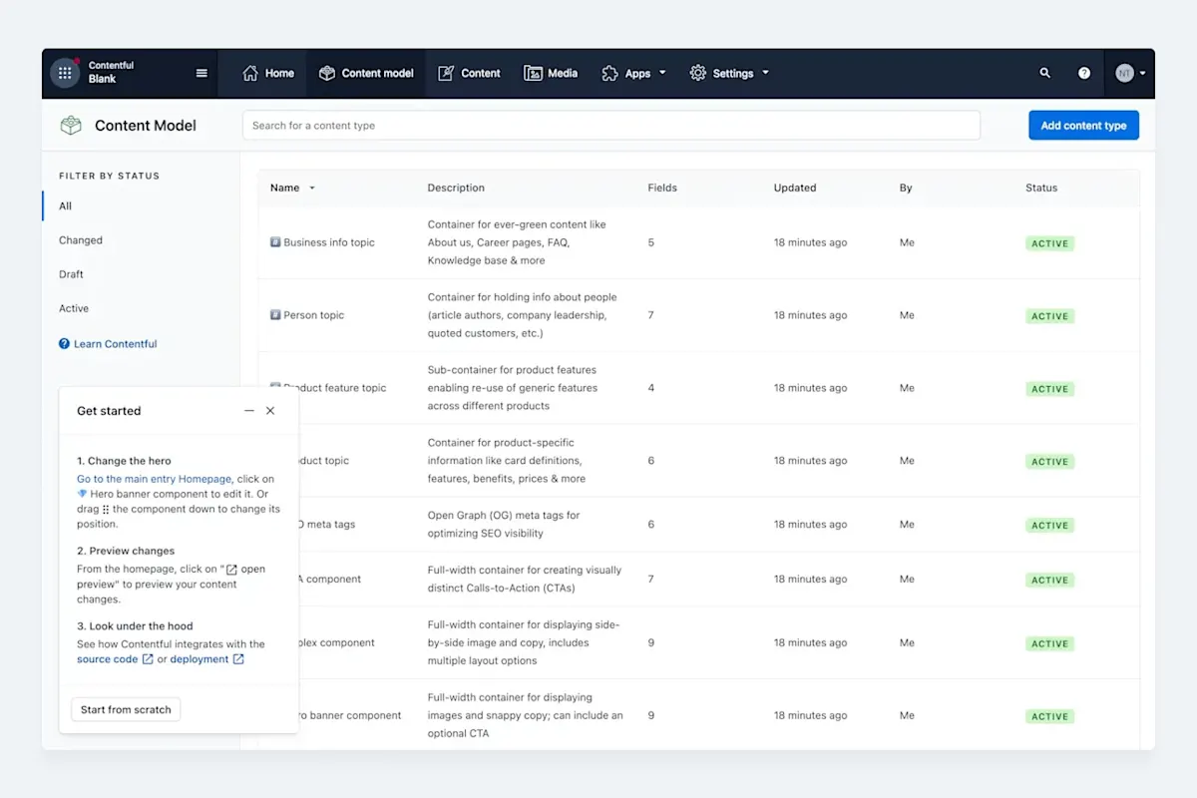Click the Product topic fields count 6
This screenshot has height=798, width=1197.
(651, 461)
